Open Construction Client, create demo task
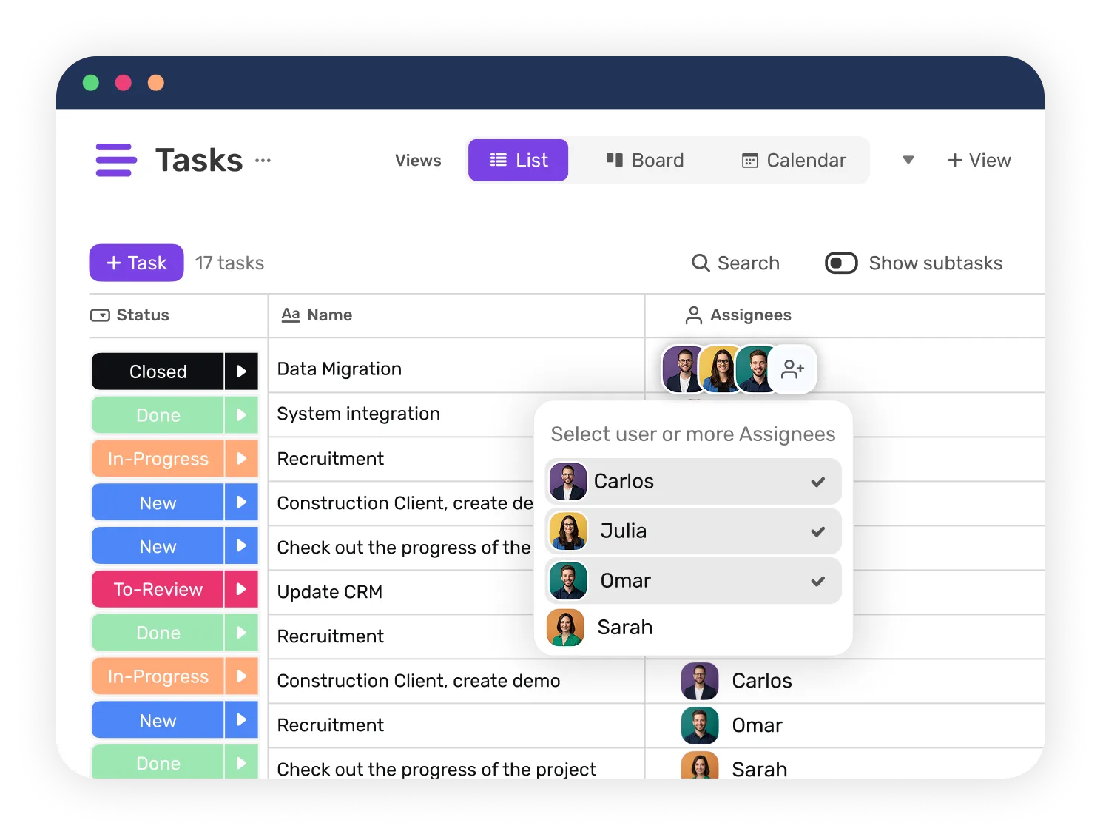This screenshot has height=837, width=1103. [418, 681]
